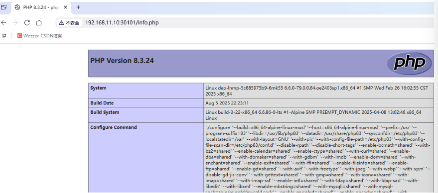The image size is (438, 193).
Task: Open the home page icon
Action: (x=39, y=22)
